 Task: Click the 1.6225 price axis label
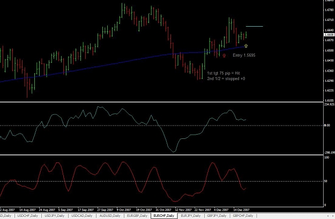(x=329, y=90)
